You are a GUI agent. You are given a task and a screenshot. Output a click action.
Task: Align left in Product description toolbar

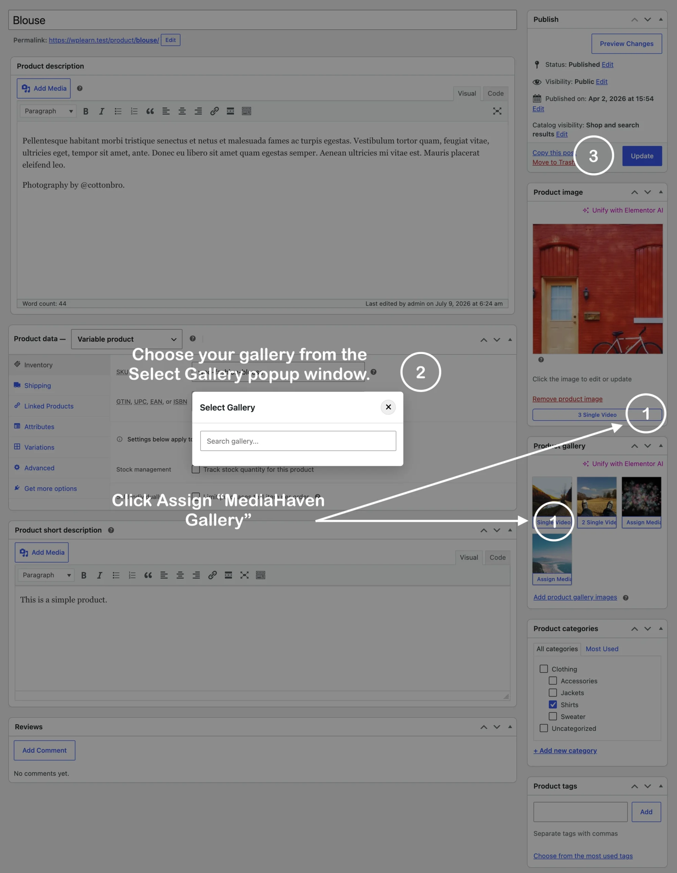tap(166, 112)
